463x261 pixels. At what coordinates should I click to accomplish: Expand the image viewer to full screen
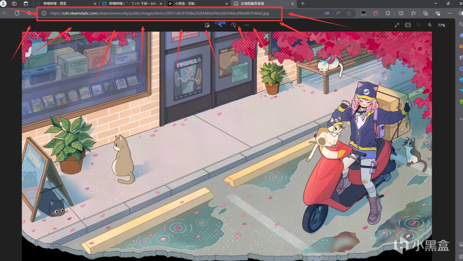[x=397, y=25]
